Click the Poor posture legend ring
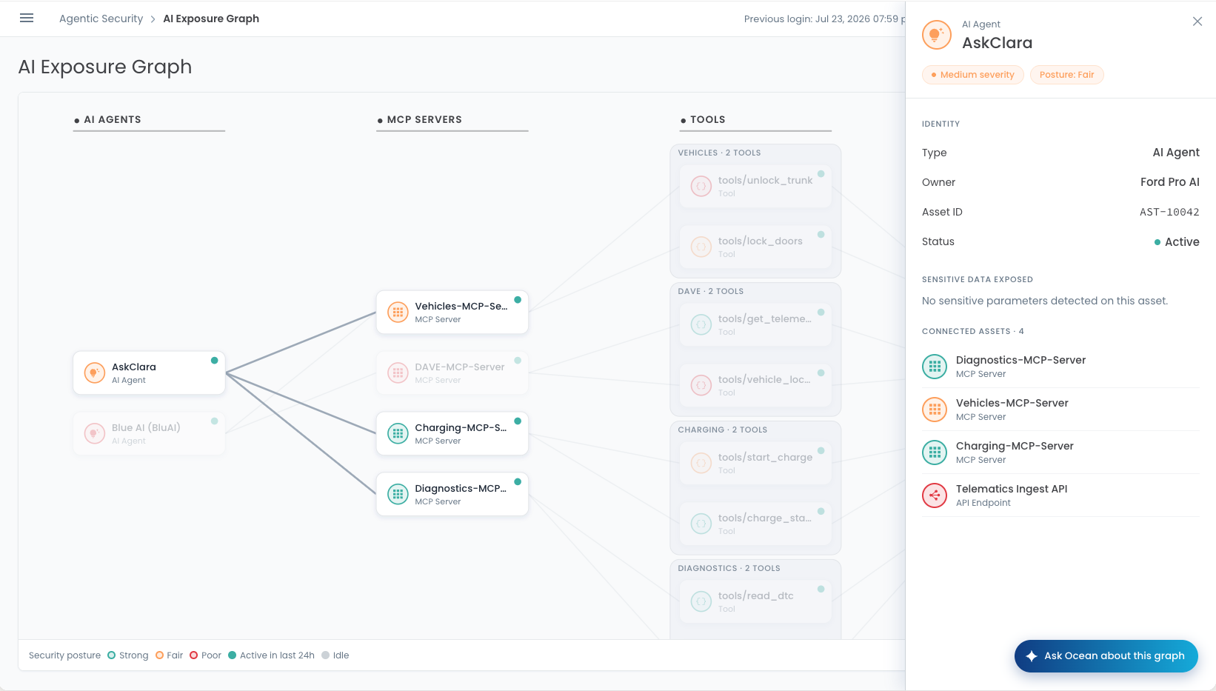The width and height of the screenshot is (1216, 691). tap(194, 655)
